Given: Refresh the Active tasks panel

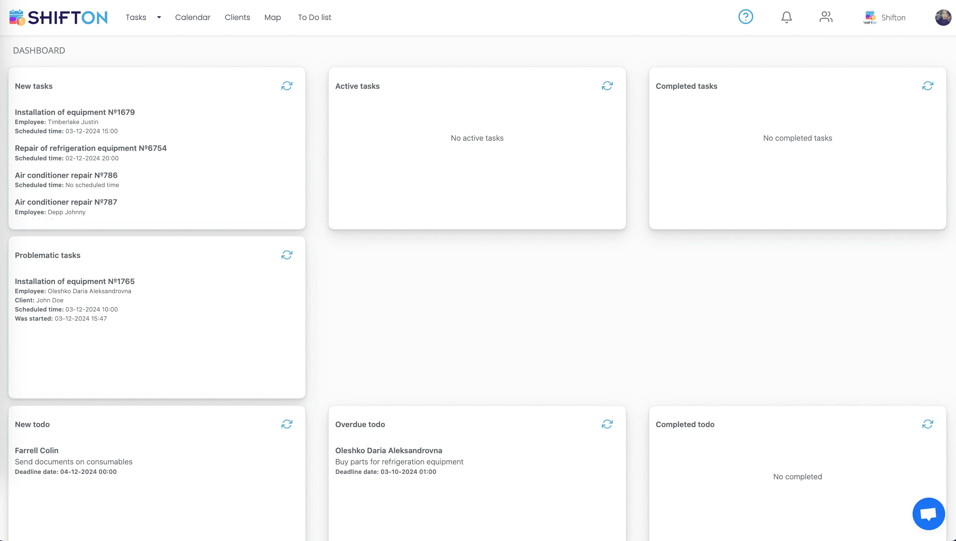Looking at the screenshot, I should 607,86.
